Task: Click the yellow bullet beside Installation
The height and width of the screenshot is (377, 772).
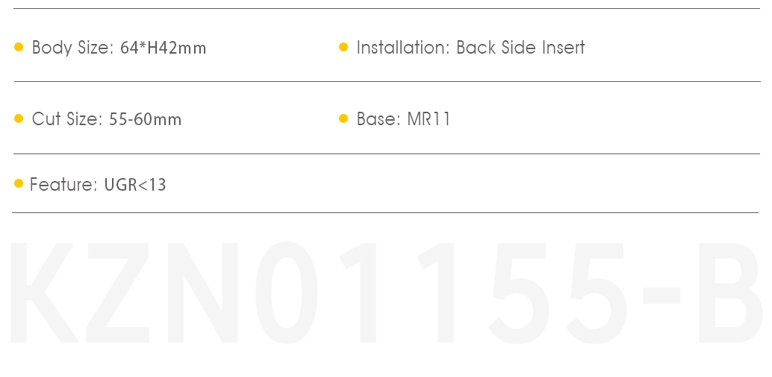Action: 343,47
